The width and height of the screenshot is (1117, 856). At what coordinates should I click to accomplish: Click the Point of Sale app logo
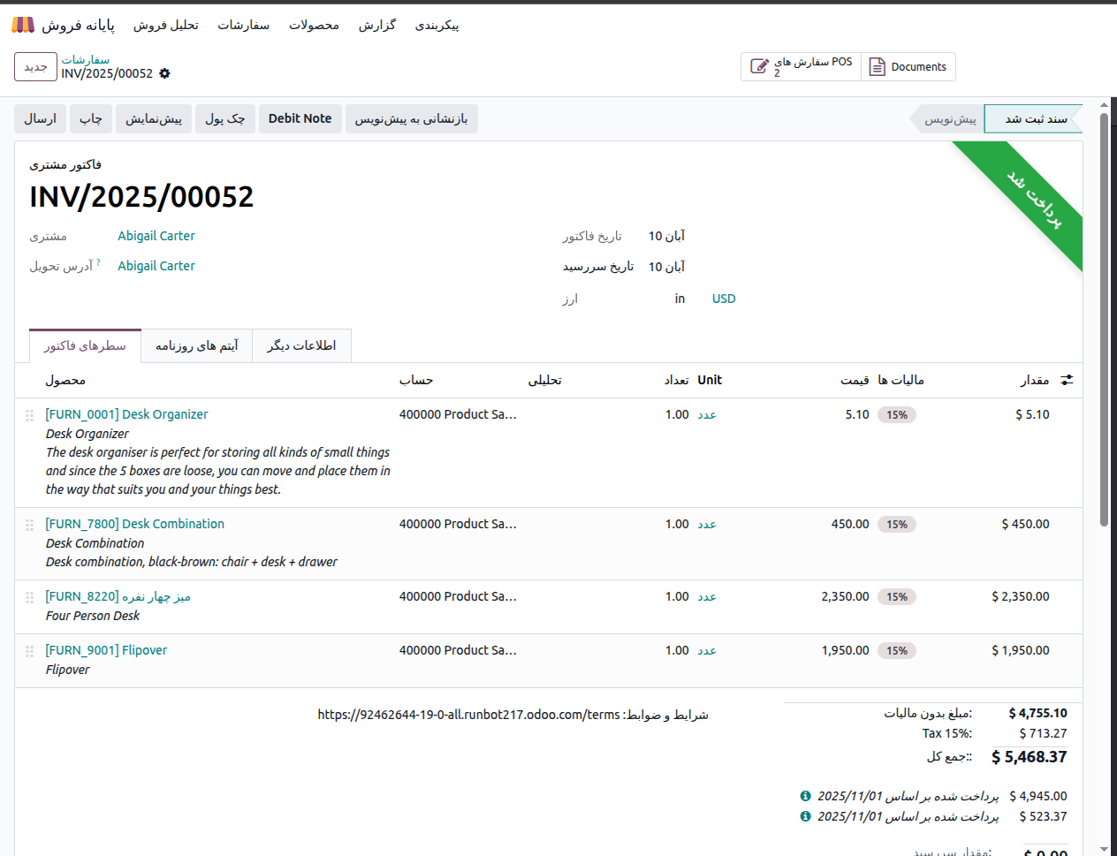tap(23, 25)
